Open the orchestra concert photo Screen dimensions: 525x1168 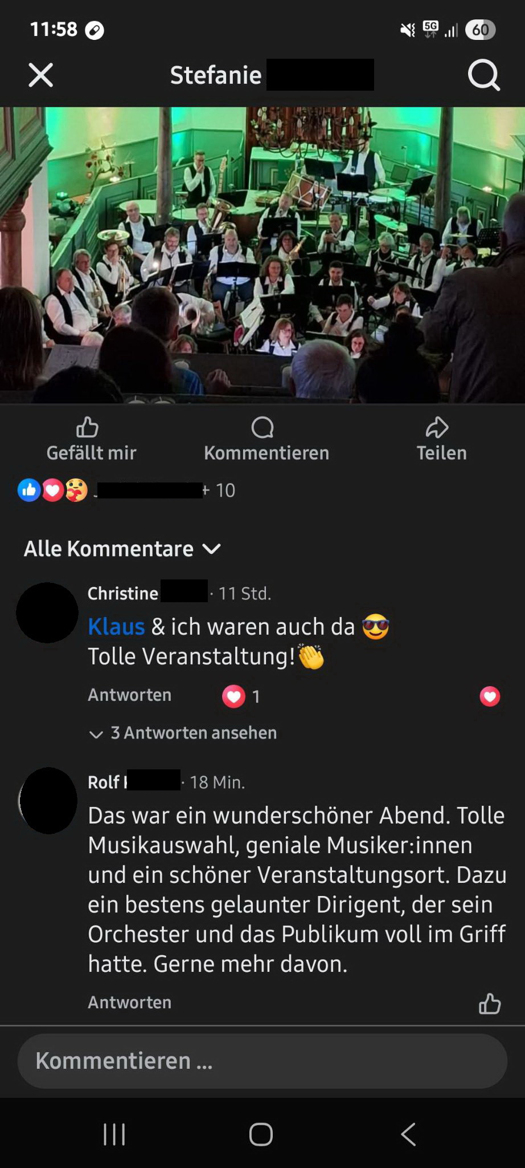coord(262,255)
